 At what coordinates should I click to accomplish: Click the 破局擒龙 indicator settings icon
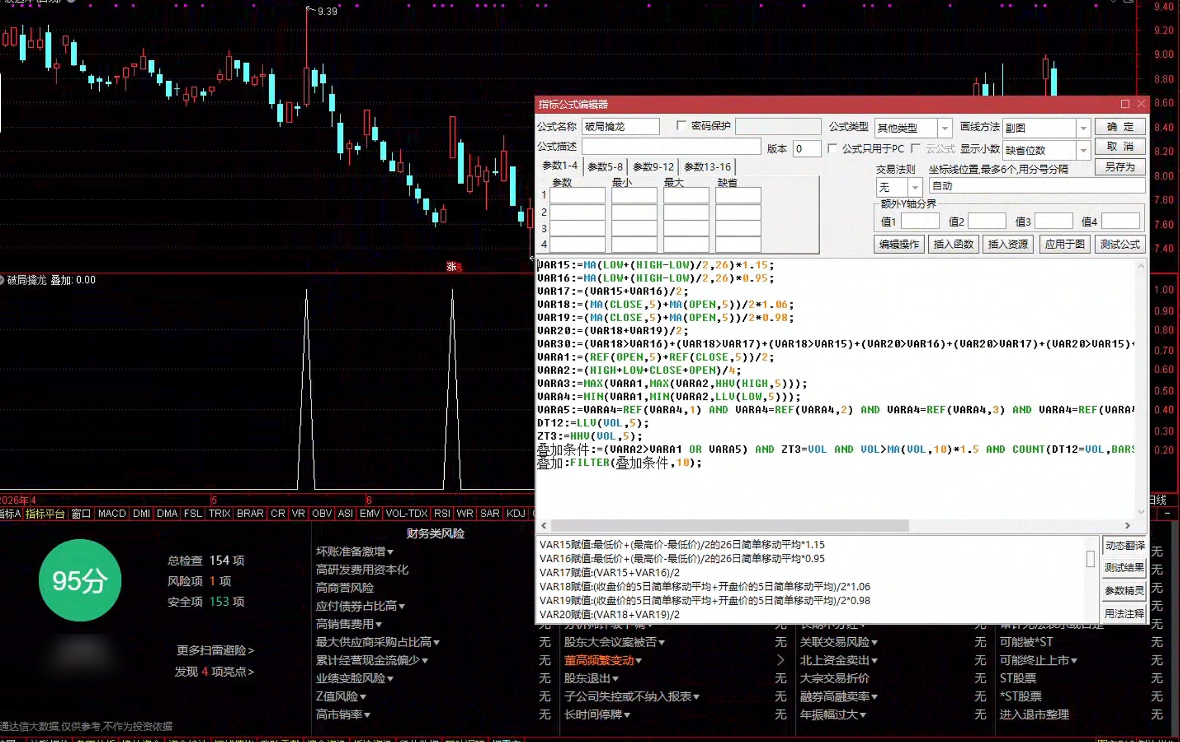pyautogui.click(x=2, y=280)
